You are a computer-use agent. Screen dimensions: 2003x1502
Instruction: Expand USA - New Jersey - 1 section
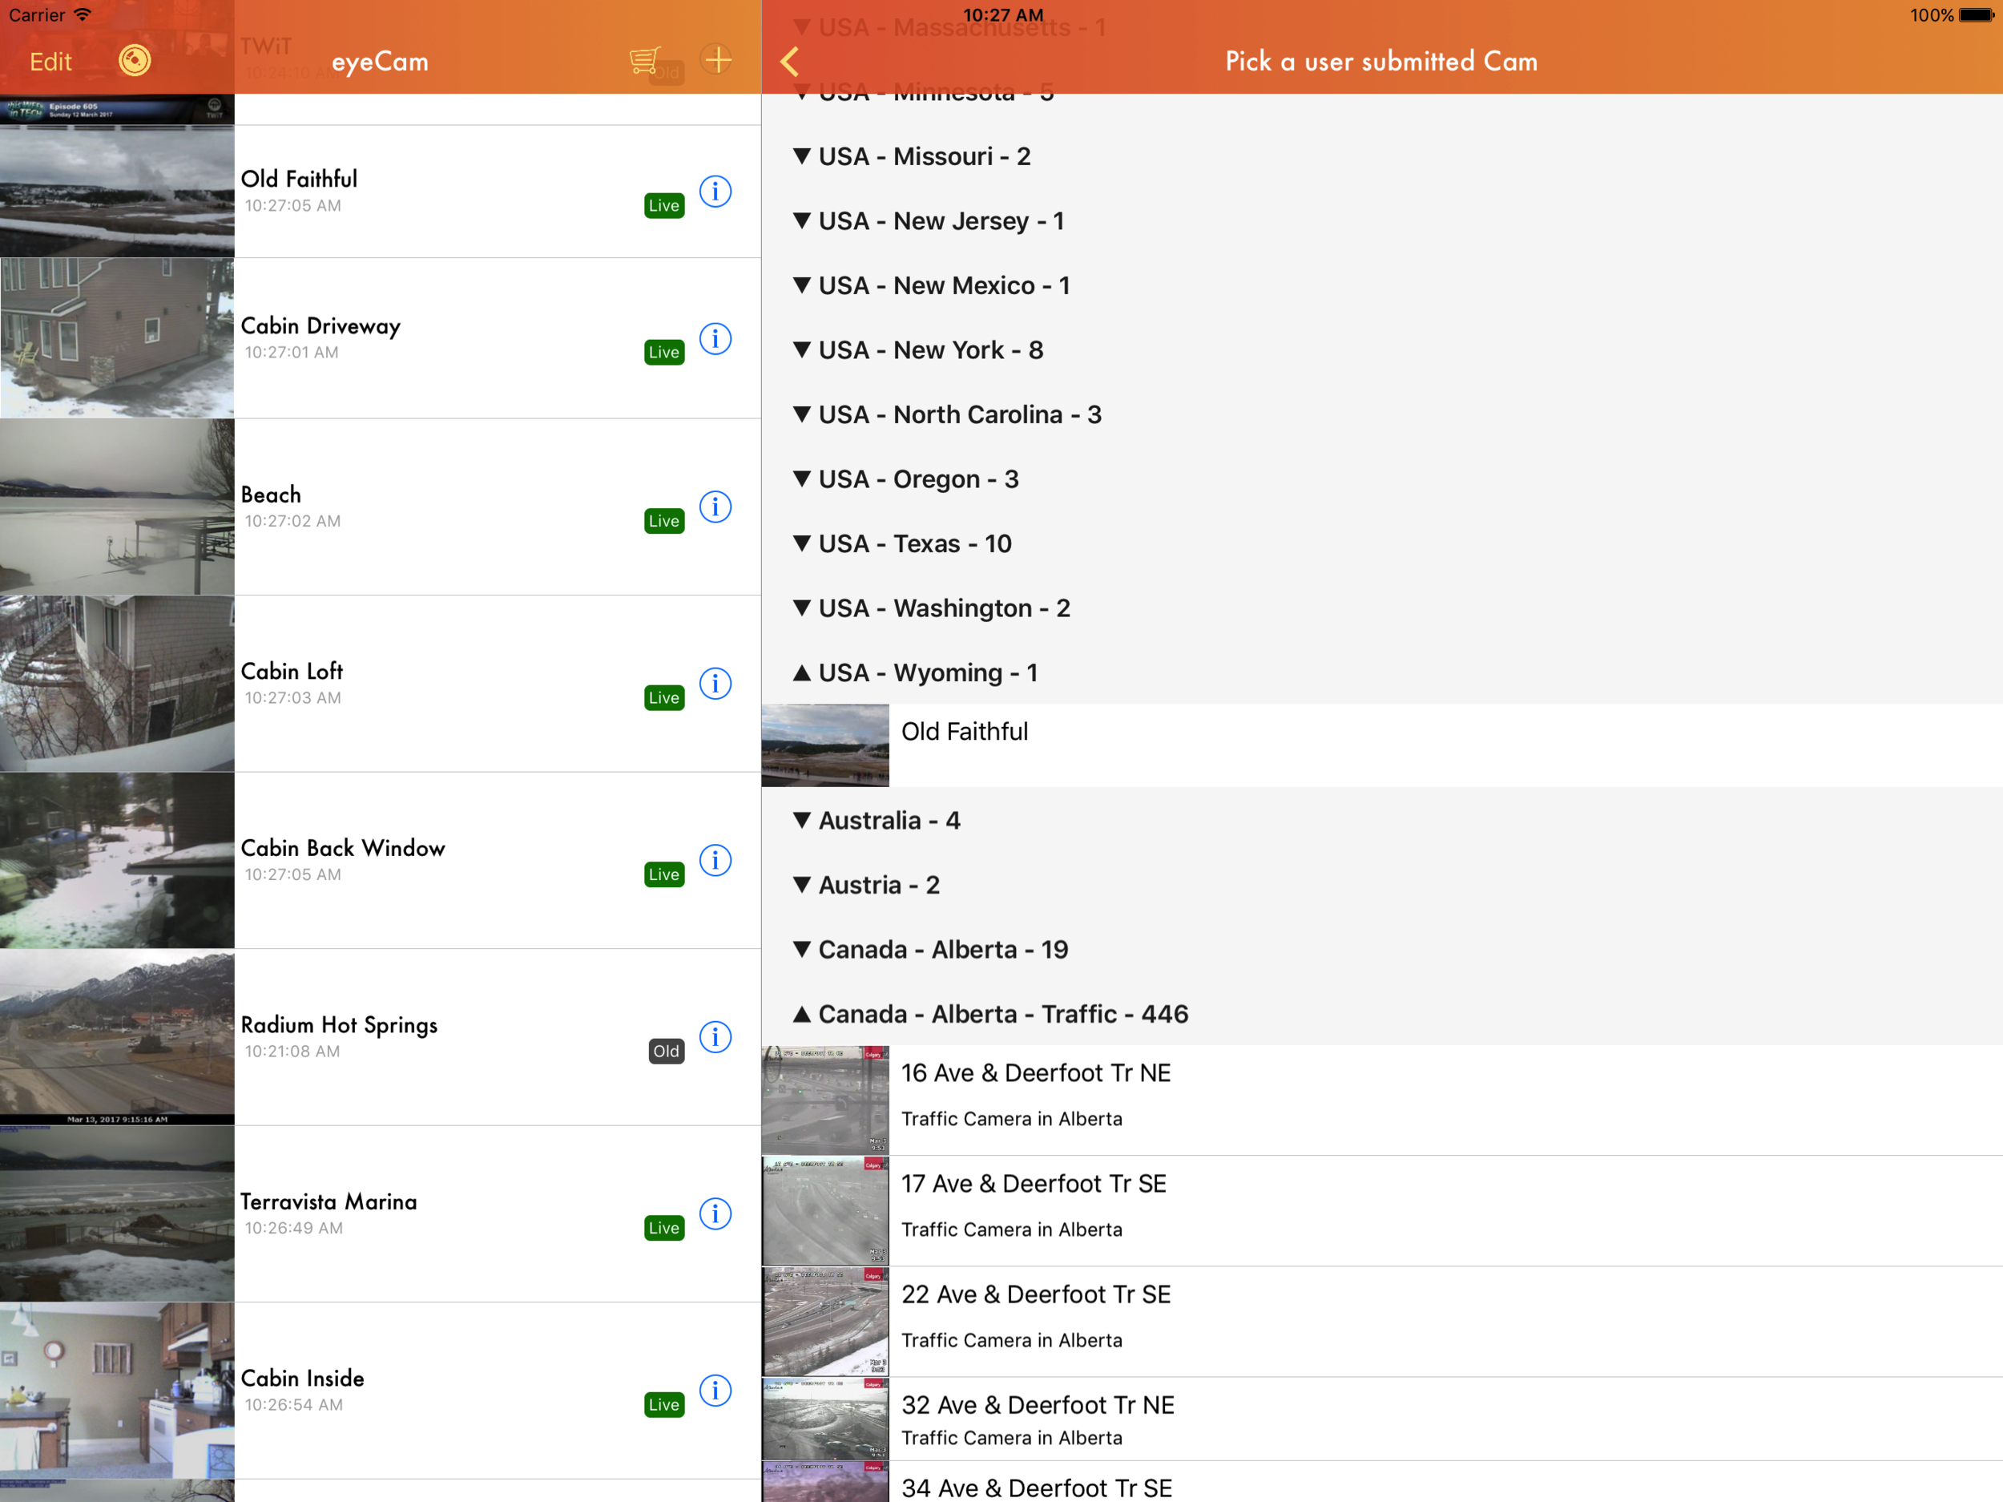pos(1382,221)
